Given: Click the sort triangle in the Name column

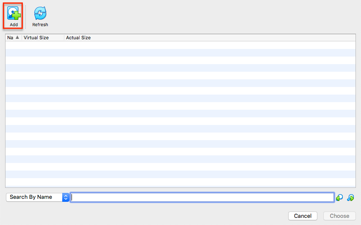Looking at the screenshot, I should (17, 38).
